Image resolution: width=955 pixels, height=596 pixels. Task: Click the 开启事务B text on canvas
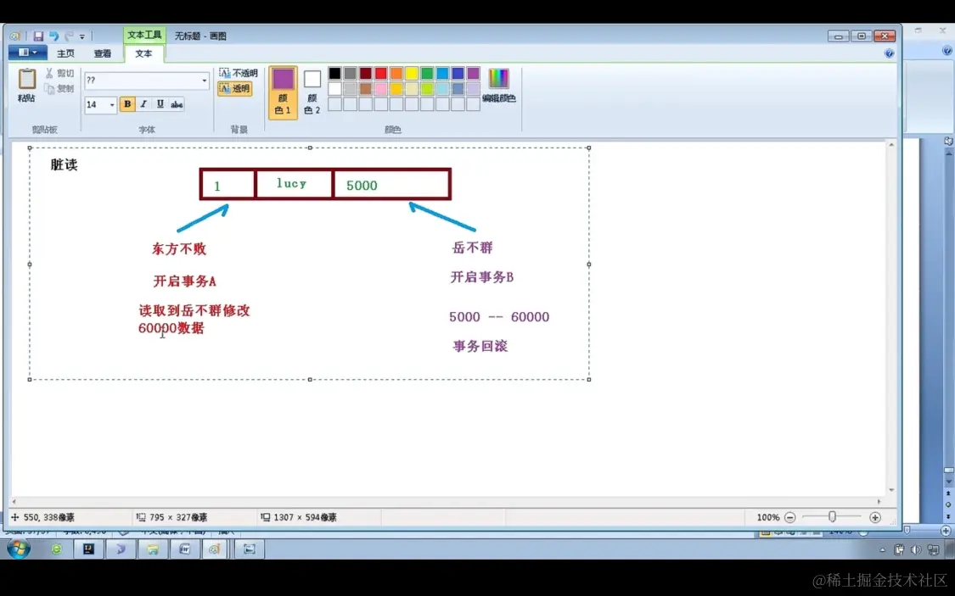click(482, 277)
